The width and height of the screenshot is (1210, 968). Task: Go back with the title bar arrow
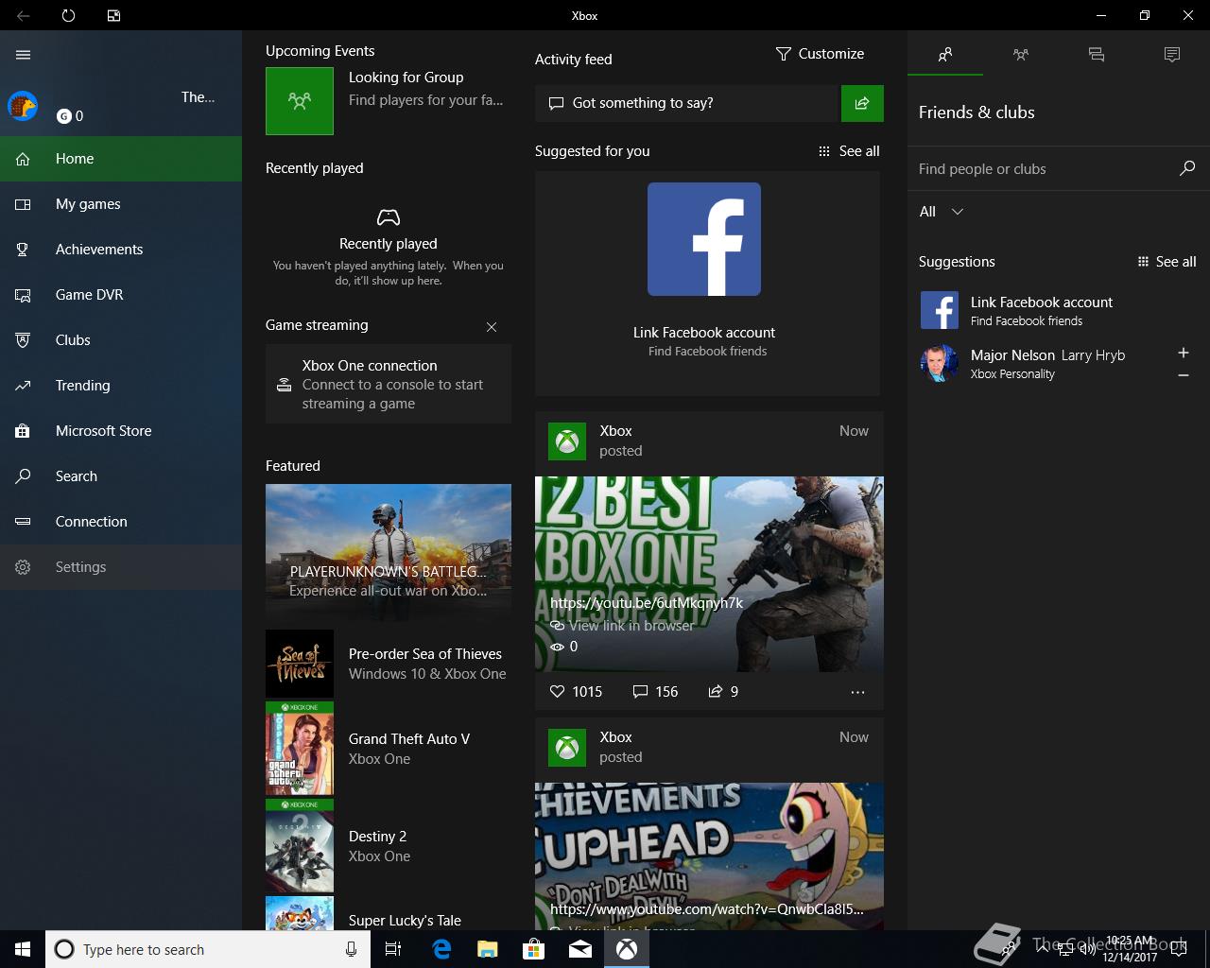(23, 15)
